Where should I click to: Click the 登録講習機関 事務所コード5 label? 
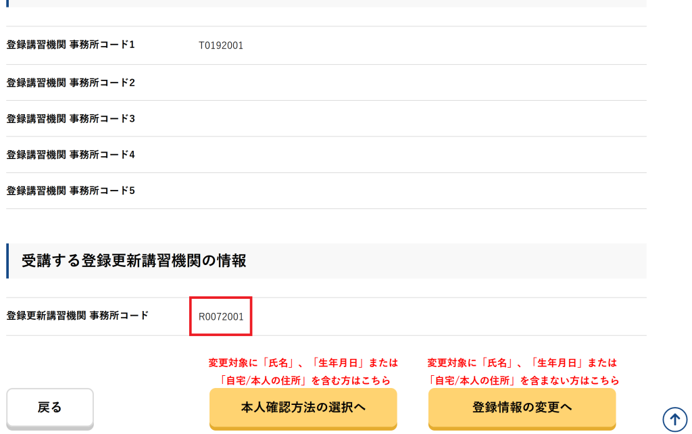(x=71, y=191)
